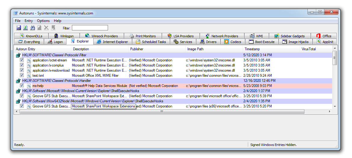Open the Entry menu
The height and width of the screenshot is (158, 352).
29,21
